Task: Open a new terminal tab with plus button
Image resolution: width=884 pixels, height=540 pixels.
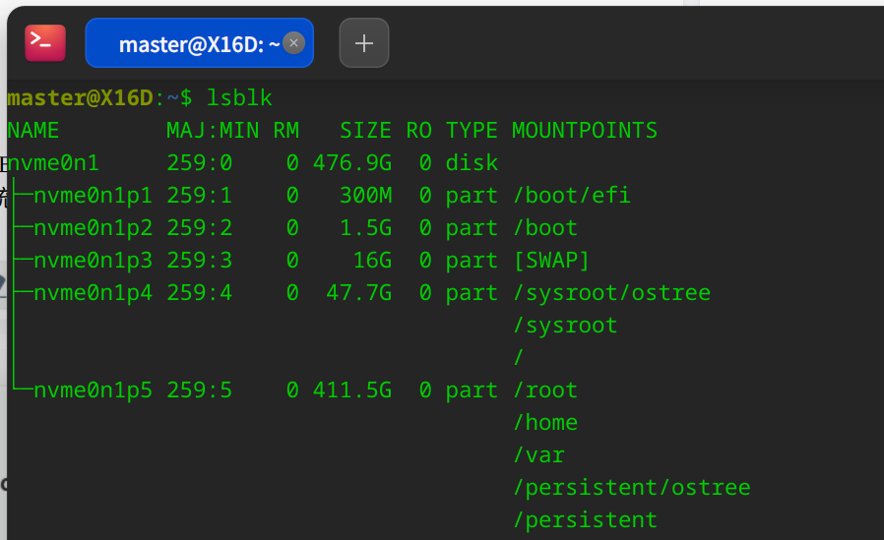Action: [364, 43]
